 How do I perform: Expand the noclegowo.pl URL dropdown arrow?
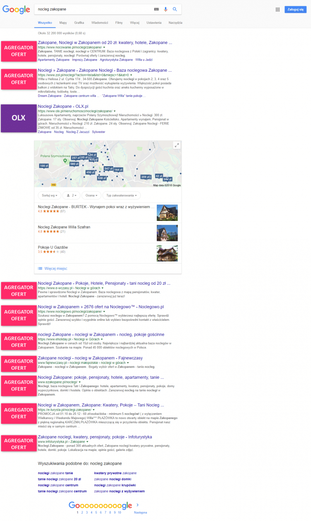pos(104,312)
